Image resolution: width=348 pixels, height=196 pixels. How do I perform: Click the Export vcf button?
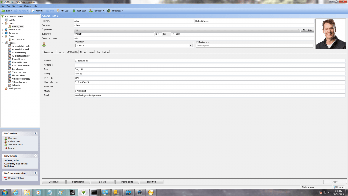(x=151, y=182)
